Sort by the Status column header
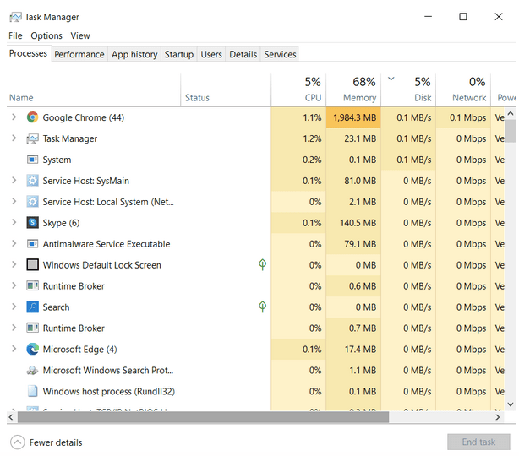 (226, 90)
